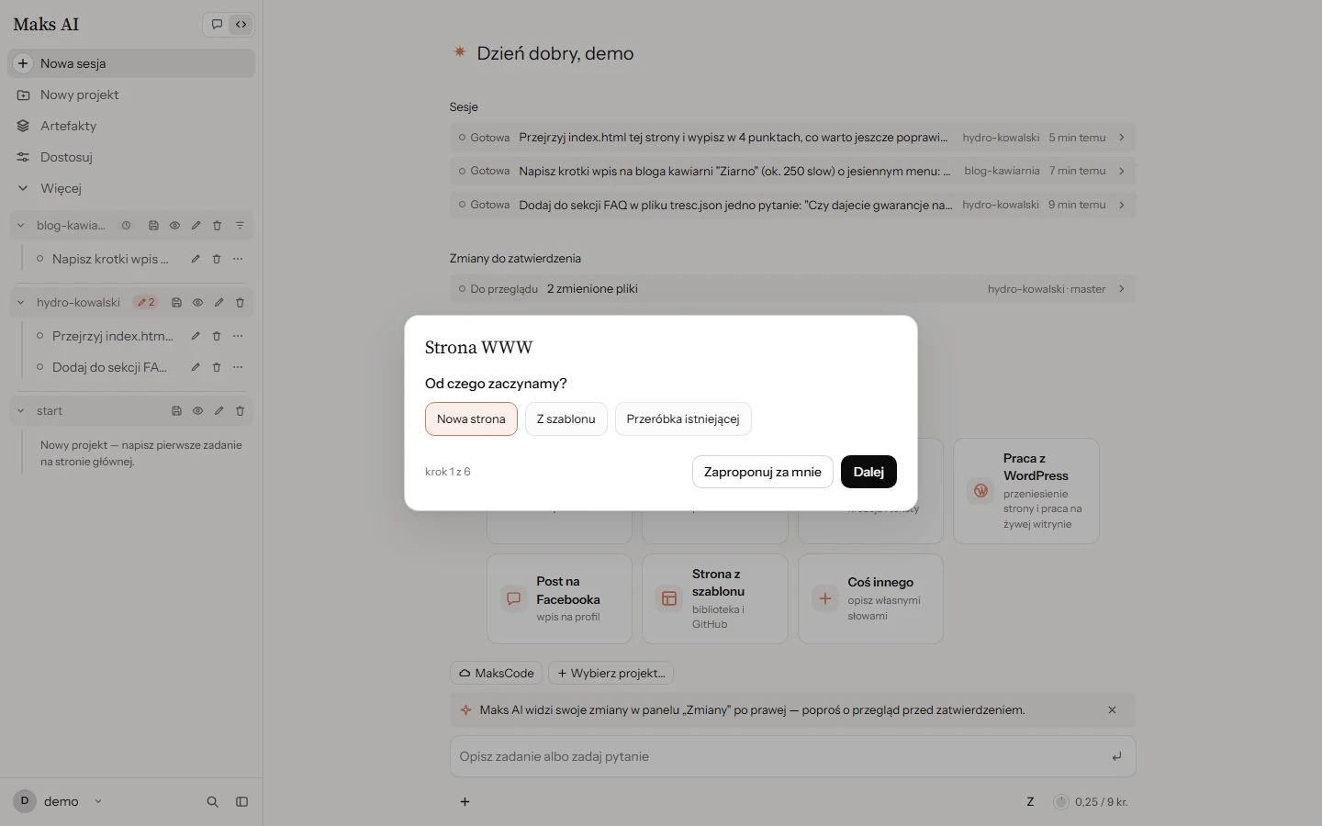Expand the 'Więcej' sidebar section
The width and height of the screenshot is (1322, 826).
[x=131, y=188]
